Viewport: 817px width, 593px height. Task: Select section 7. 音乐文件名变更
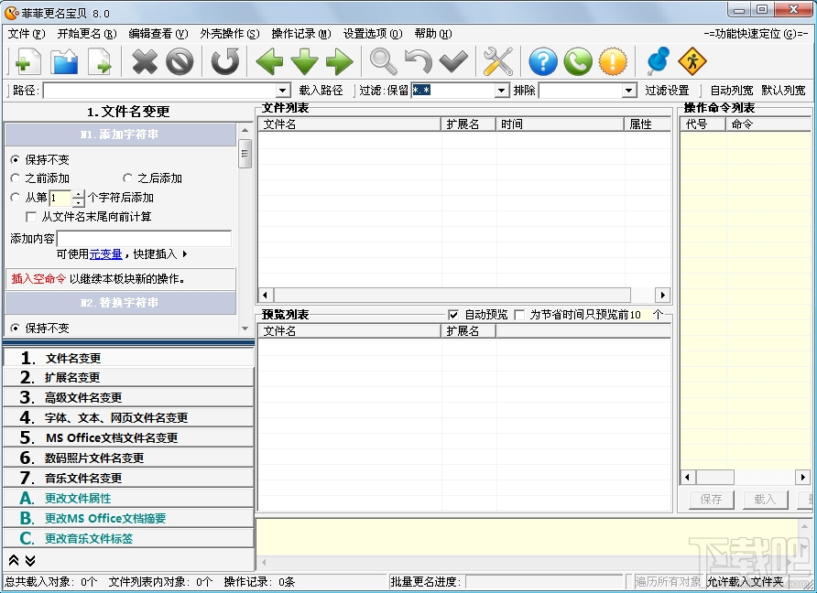click(x=128, y=478)
